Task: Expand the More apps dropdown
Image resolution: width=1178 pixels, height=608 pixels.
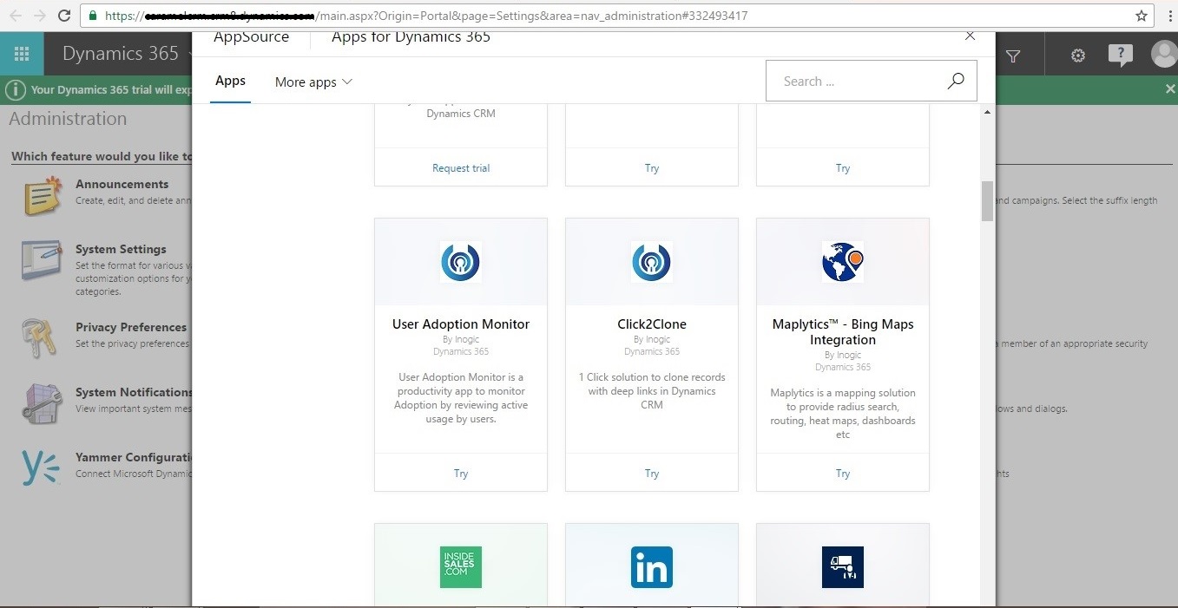Action: click(x=313, y=82)
